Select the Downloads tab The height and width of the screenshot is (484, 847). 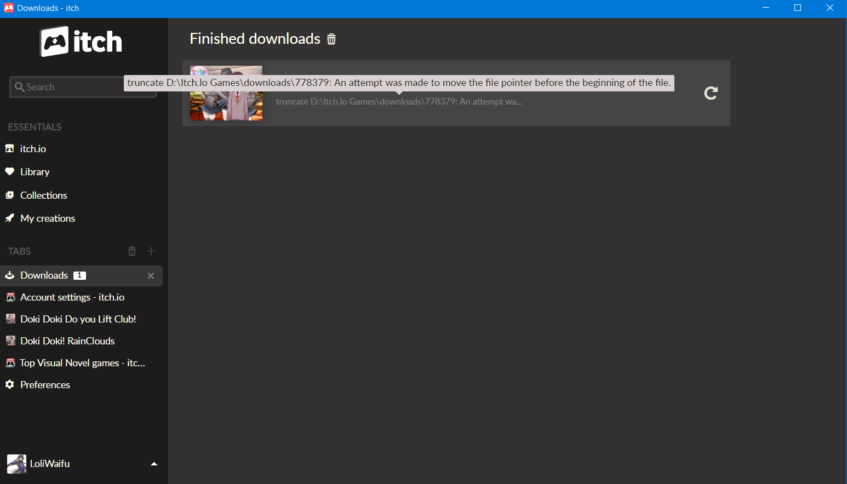81,275
